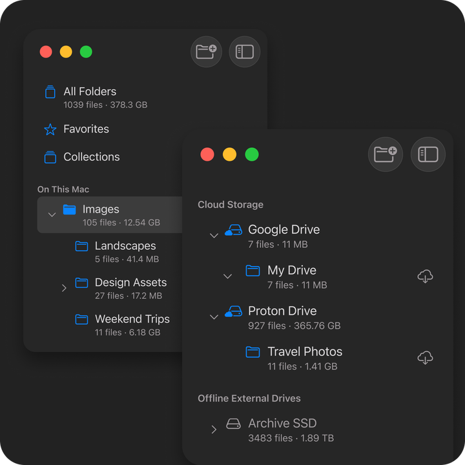The image size is (465, 465).
Task: Click the Archive SSD drive icon
Action: point(233,424)
